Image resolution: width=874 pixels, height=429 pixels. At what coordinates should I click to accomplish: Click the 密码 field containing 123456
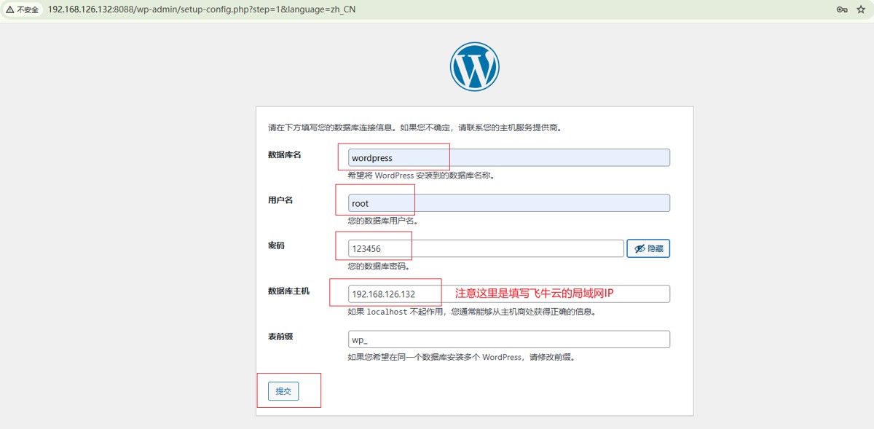(x=486, y=248)
